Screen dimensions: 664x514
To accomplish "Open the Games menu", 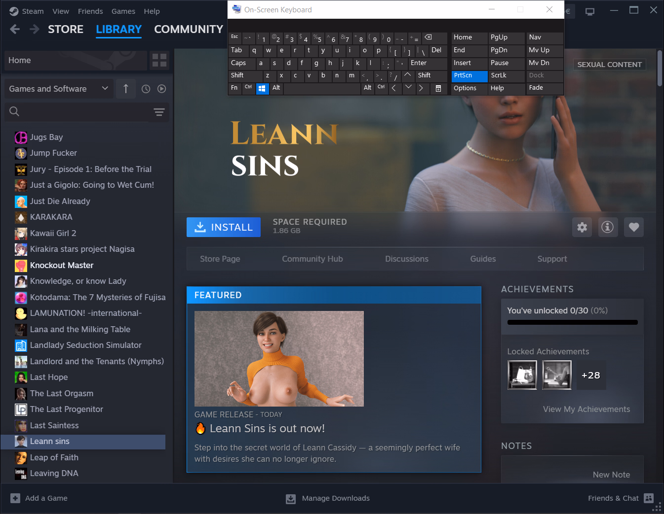I will [x=123, y=11].
